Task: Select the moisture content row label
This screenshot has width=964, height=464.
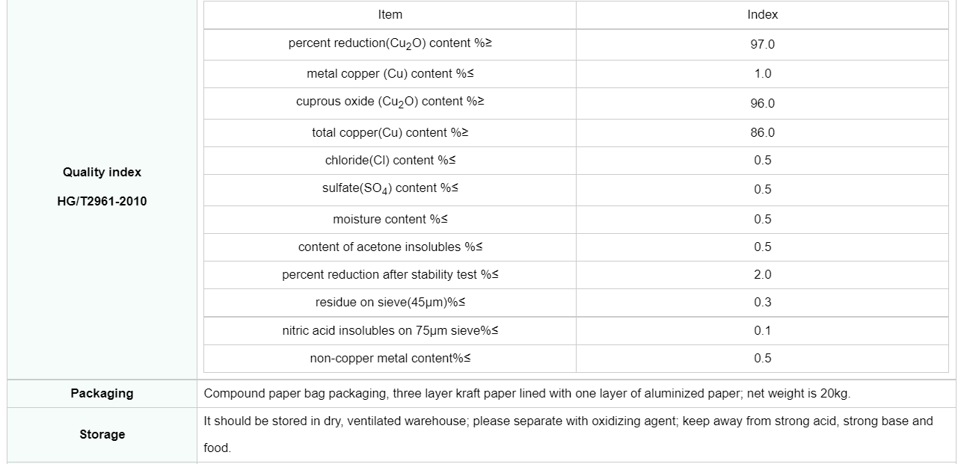Action: (x=390, y=220)
